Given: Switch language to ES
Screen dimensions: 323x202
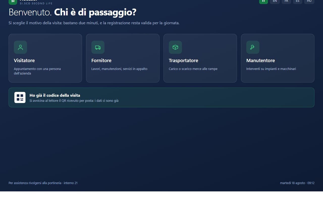Looking at the screenshot, I should 298,1.
